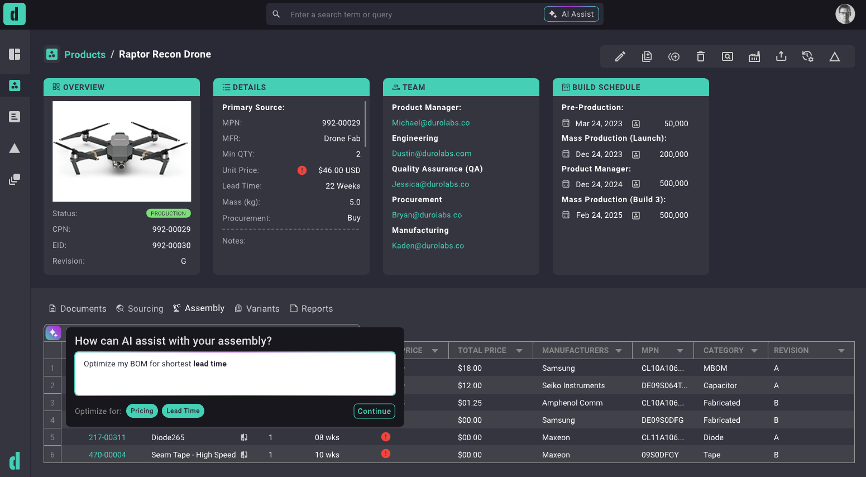The image size is (866, 477).
Task: Click the export upload icon in toolbar
Action: pyautogui.click(x=781, y=56)
